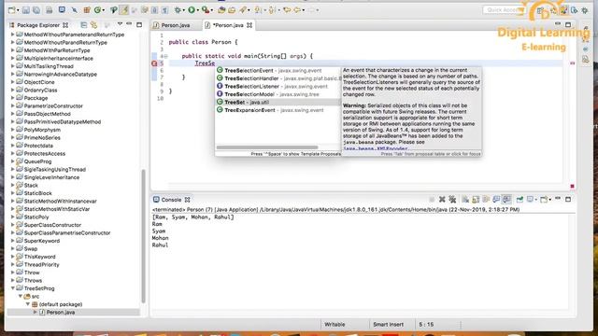This screenshot has height=336, width=598.
Task: Click the proposal list horizontal scrollbar
Action: pyautogui.click(x=267, y=147)
